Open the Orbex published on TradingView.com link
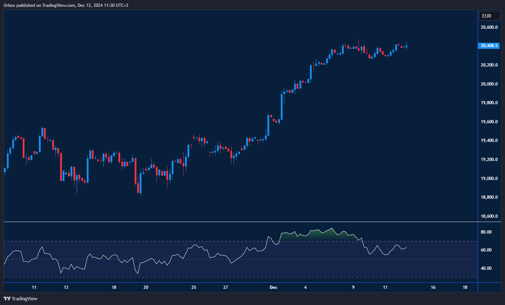The height and width of the screenshot is (305, 505). tap(40, 5)
